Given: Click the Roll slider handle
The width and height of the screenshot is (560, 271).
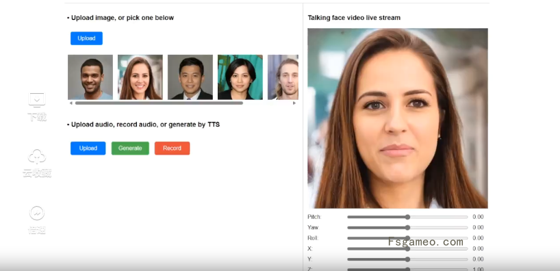Looking at the screenshot, I should click(407, 238).
